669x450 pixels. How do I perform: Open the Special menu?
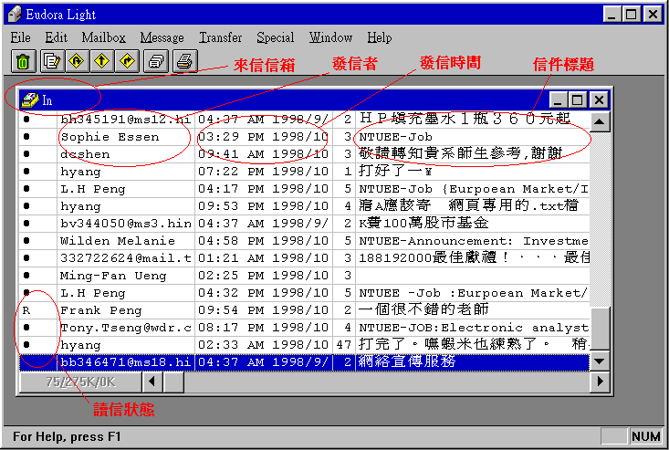tap(276, 37)
